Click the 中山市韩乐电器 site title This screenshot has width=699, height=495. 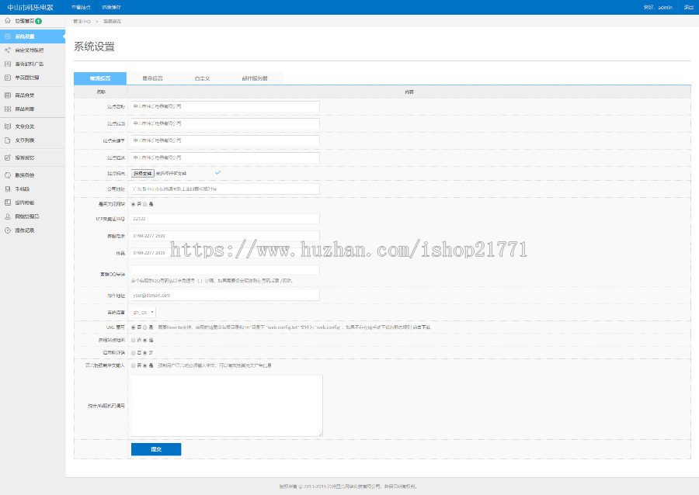click(30, 8)
